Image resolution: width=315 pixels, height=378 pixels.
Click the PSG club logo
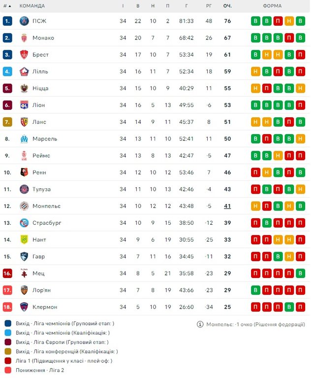click(24, 21)
